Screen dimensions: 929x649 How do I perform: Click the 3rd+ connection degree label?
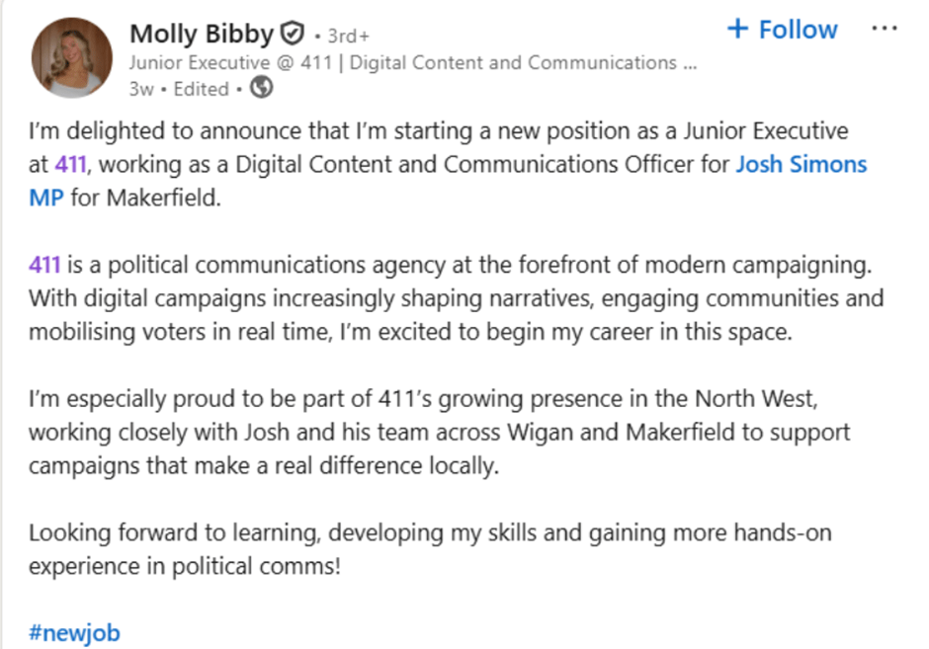click(348, 37)
